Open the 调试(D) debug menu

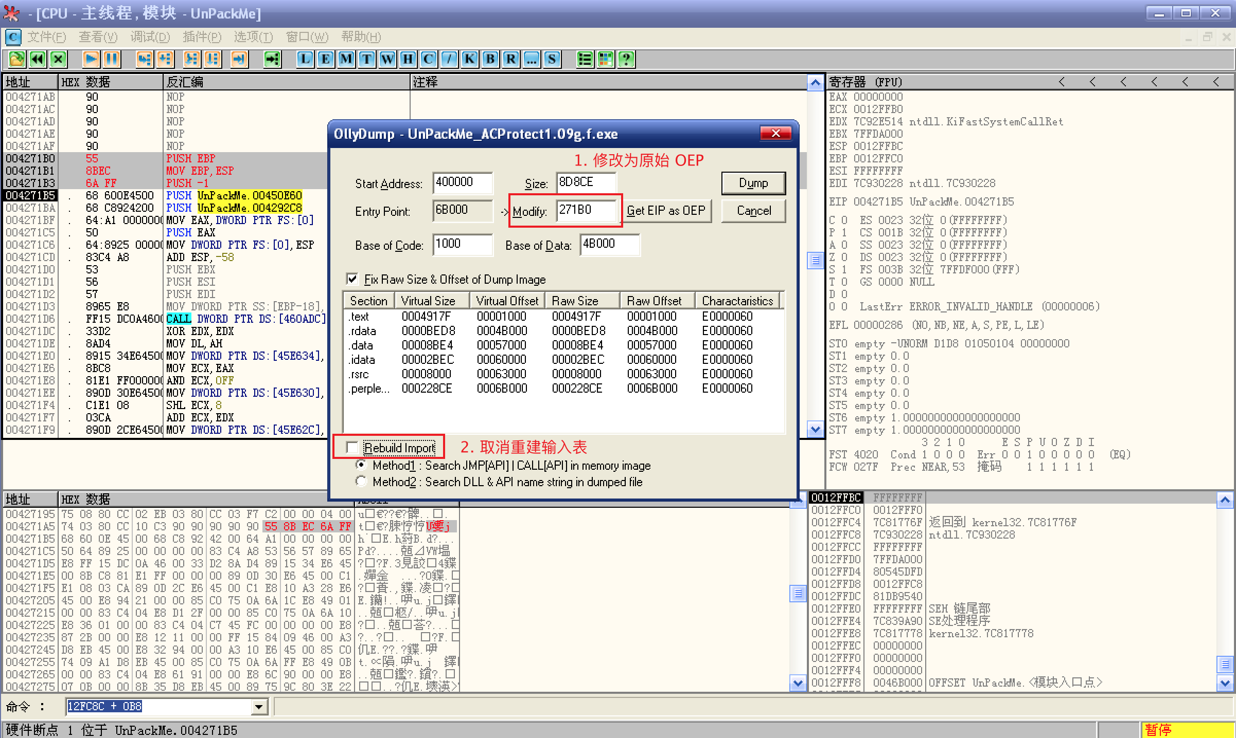[150, 37]
